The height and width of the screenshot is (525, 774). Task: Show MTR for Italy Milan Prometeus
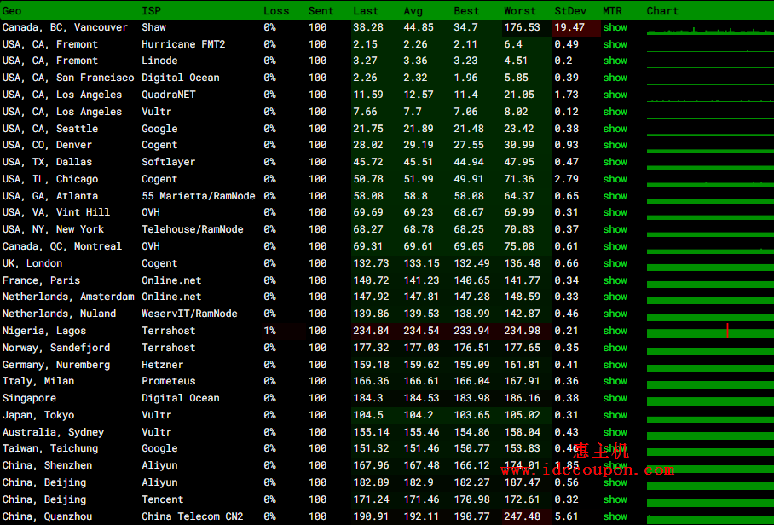pyautogui.click(x=615, y=380)
